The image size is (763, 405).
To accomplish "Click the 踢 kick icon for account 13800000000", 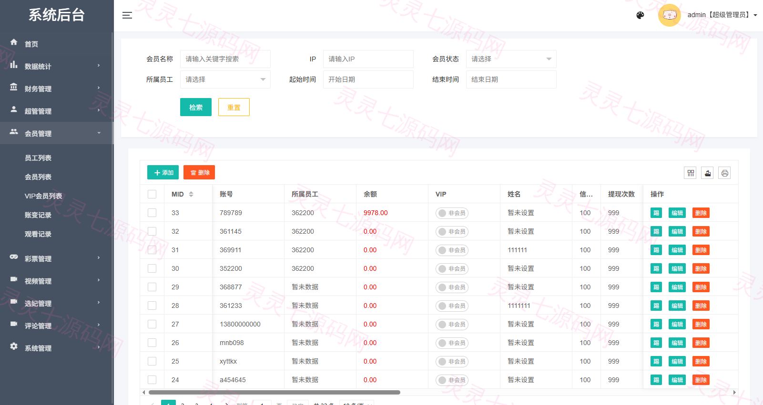I will click(x=656, y=324).
